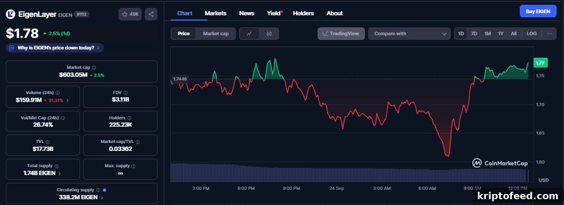Click Vol/Mkt Cap info icon
The width and height of the screenshot is (564, 205).
click(63, 118)
